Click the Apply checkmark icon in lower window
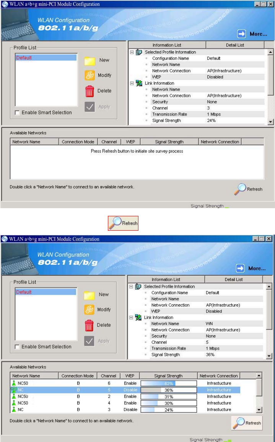275x442 pixels. (89, 341)
